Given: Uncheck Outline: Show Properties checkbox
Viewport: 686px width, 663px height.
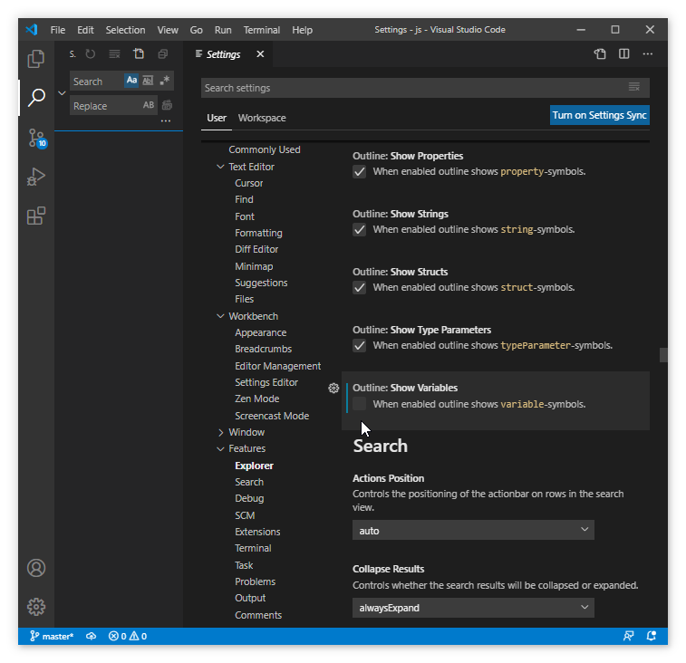Looking at the screenshot, I should 359,171.
